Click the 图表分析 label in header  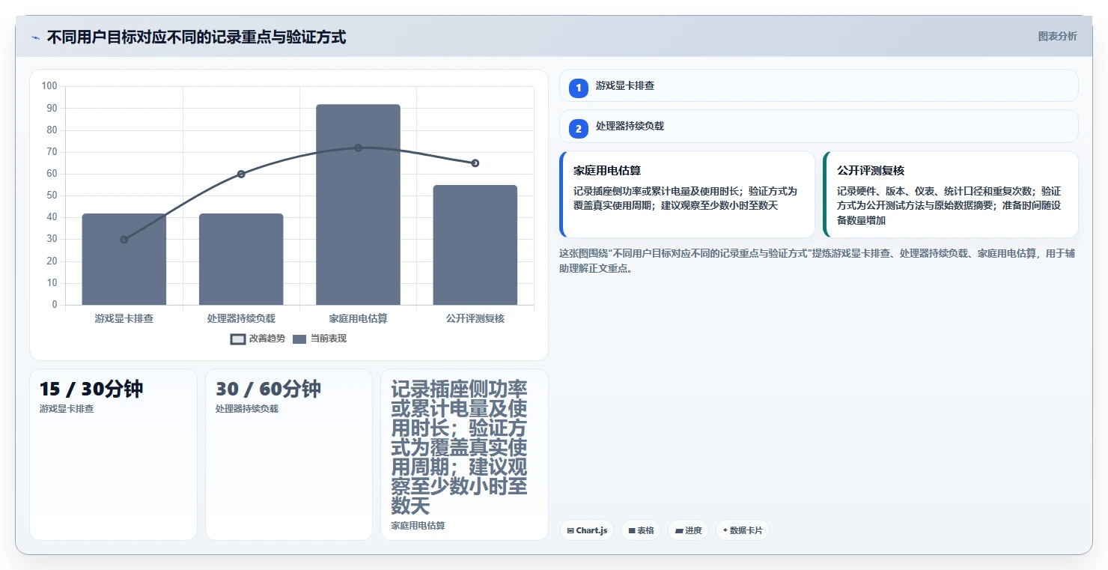click(1057, 36)
